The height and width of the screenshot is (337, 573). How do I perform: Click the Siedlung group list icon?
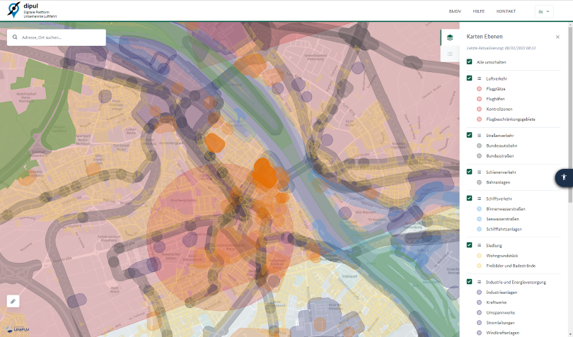pos(479,245)
